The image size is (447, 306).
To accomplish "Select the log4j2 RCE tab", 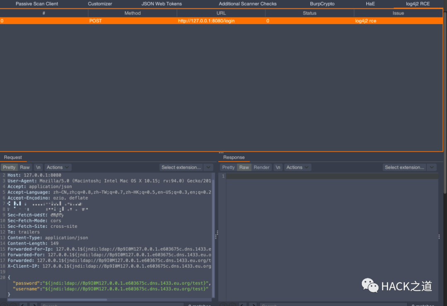I will point(418,4).
